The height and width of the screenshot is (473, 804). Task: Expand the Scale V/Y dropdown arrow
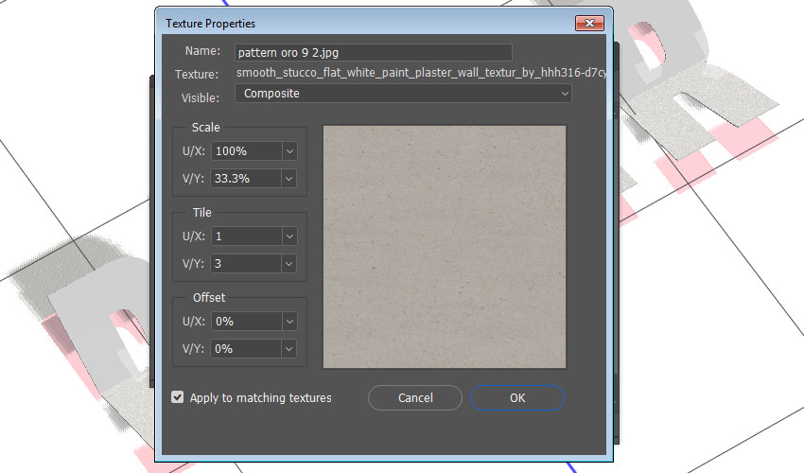(x=289, y=179)
